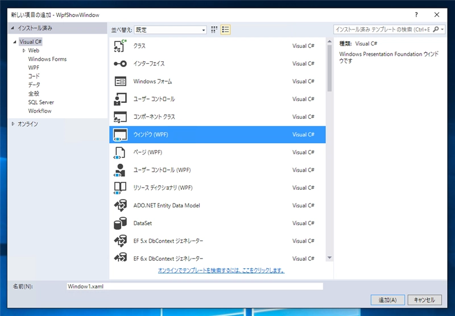Select the インターフェイス template name
Screen dimensions: 455x316
149,64
